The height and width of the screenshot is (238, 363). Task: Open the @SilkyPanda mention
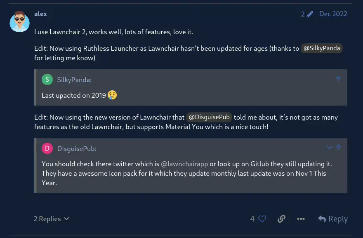[x=322, y=48]
